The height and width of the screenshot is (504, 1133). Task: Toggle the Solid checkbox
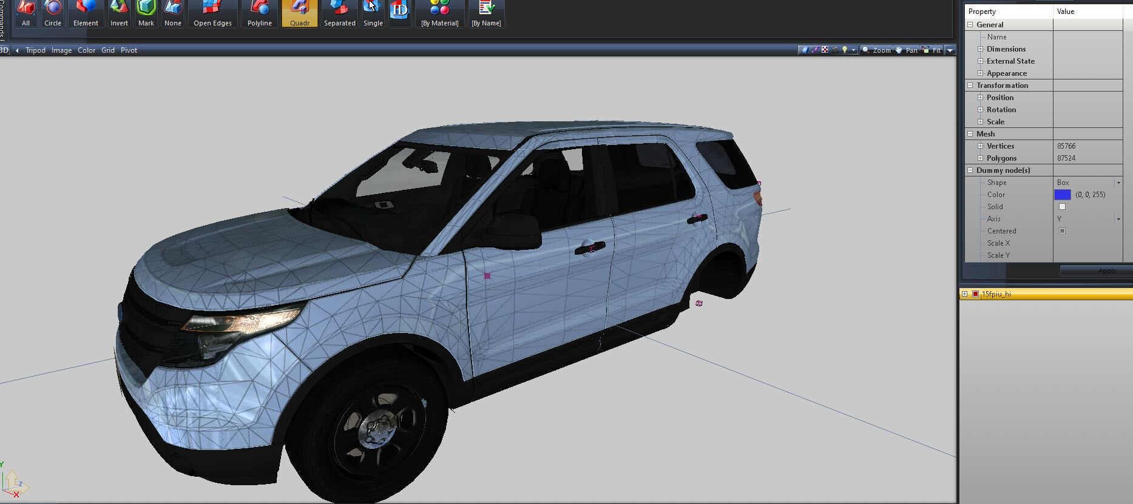tap(1062, 207)
